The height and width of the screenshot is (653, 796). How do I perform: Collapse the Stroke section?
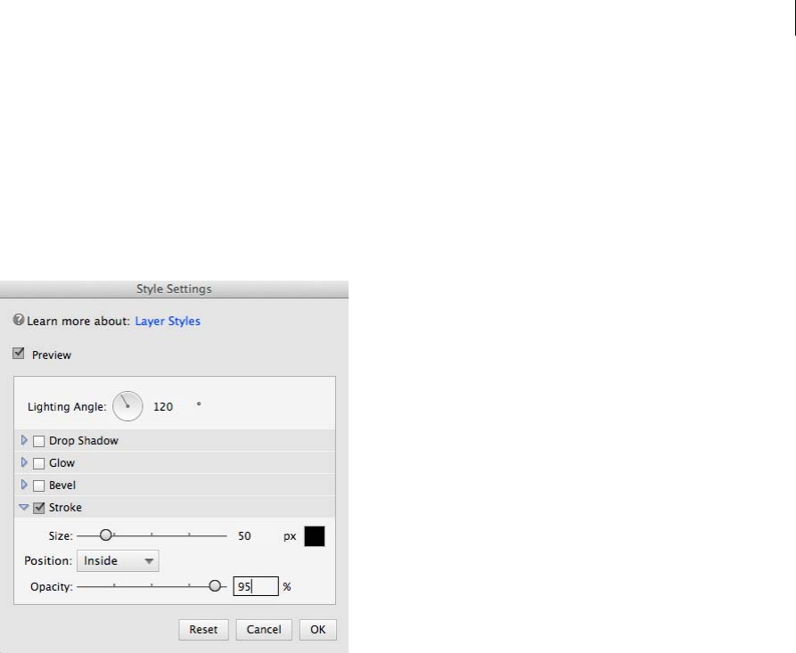point(24,507)
